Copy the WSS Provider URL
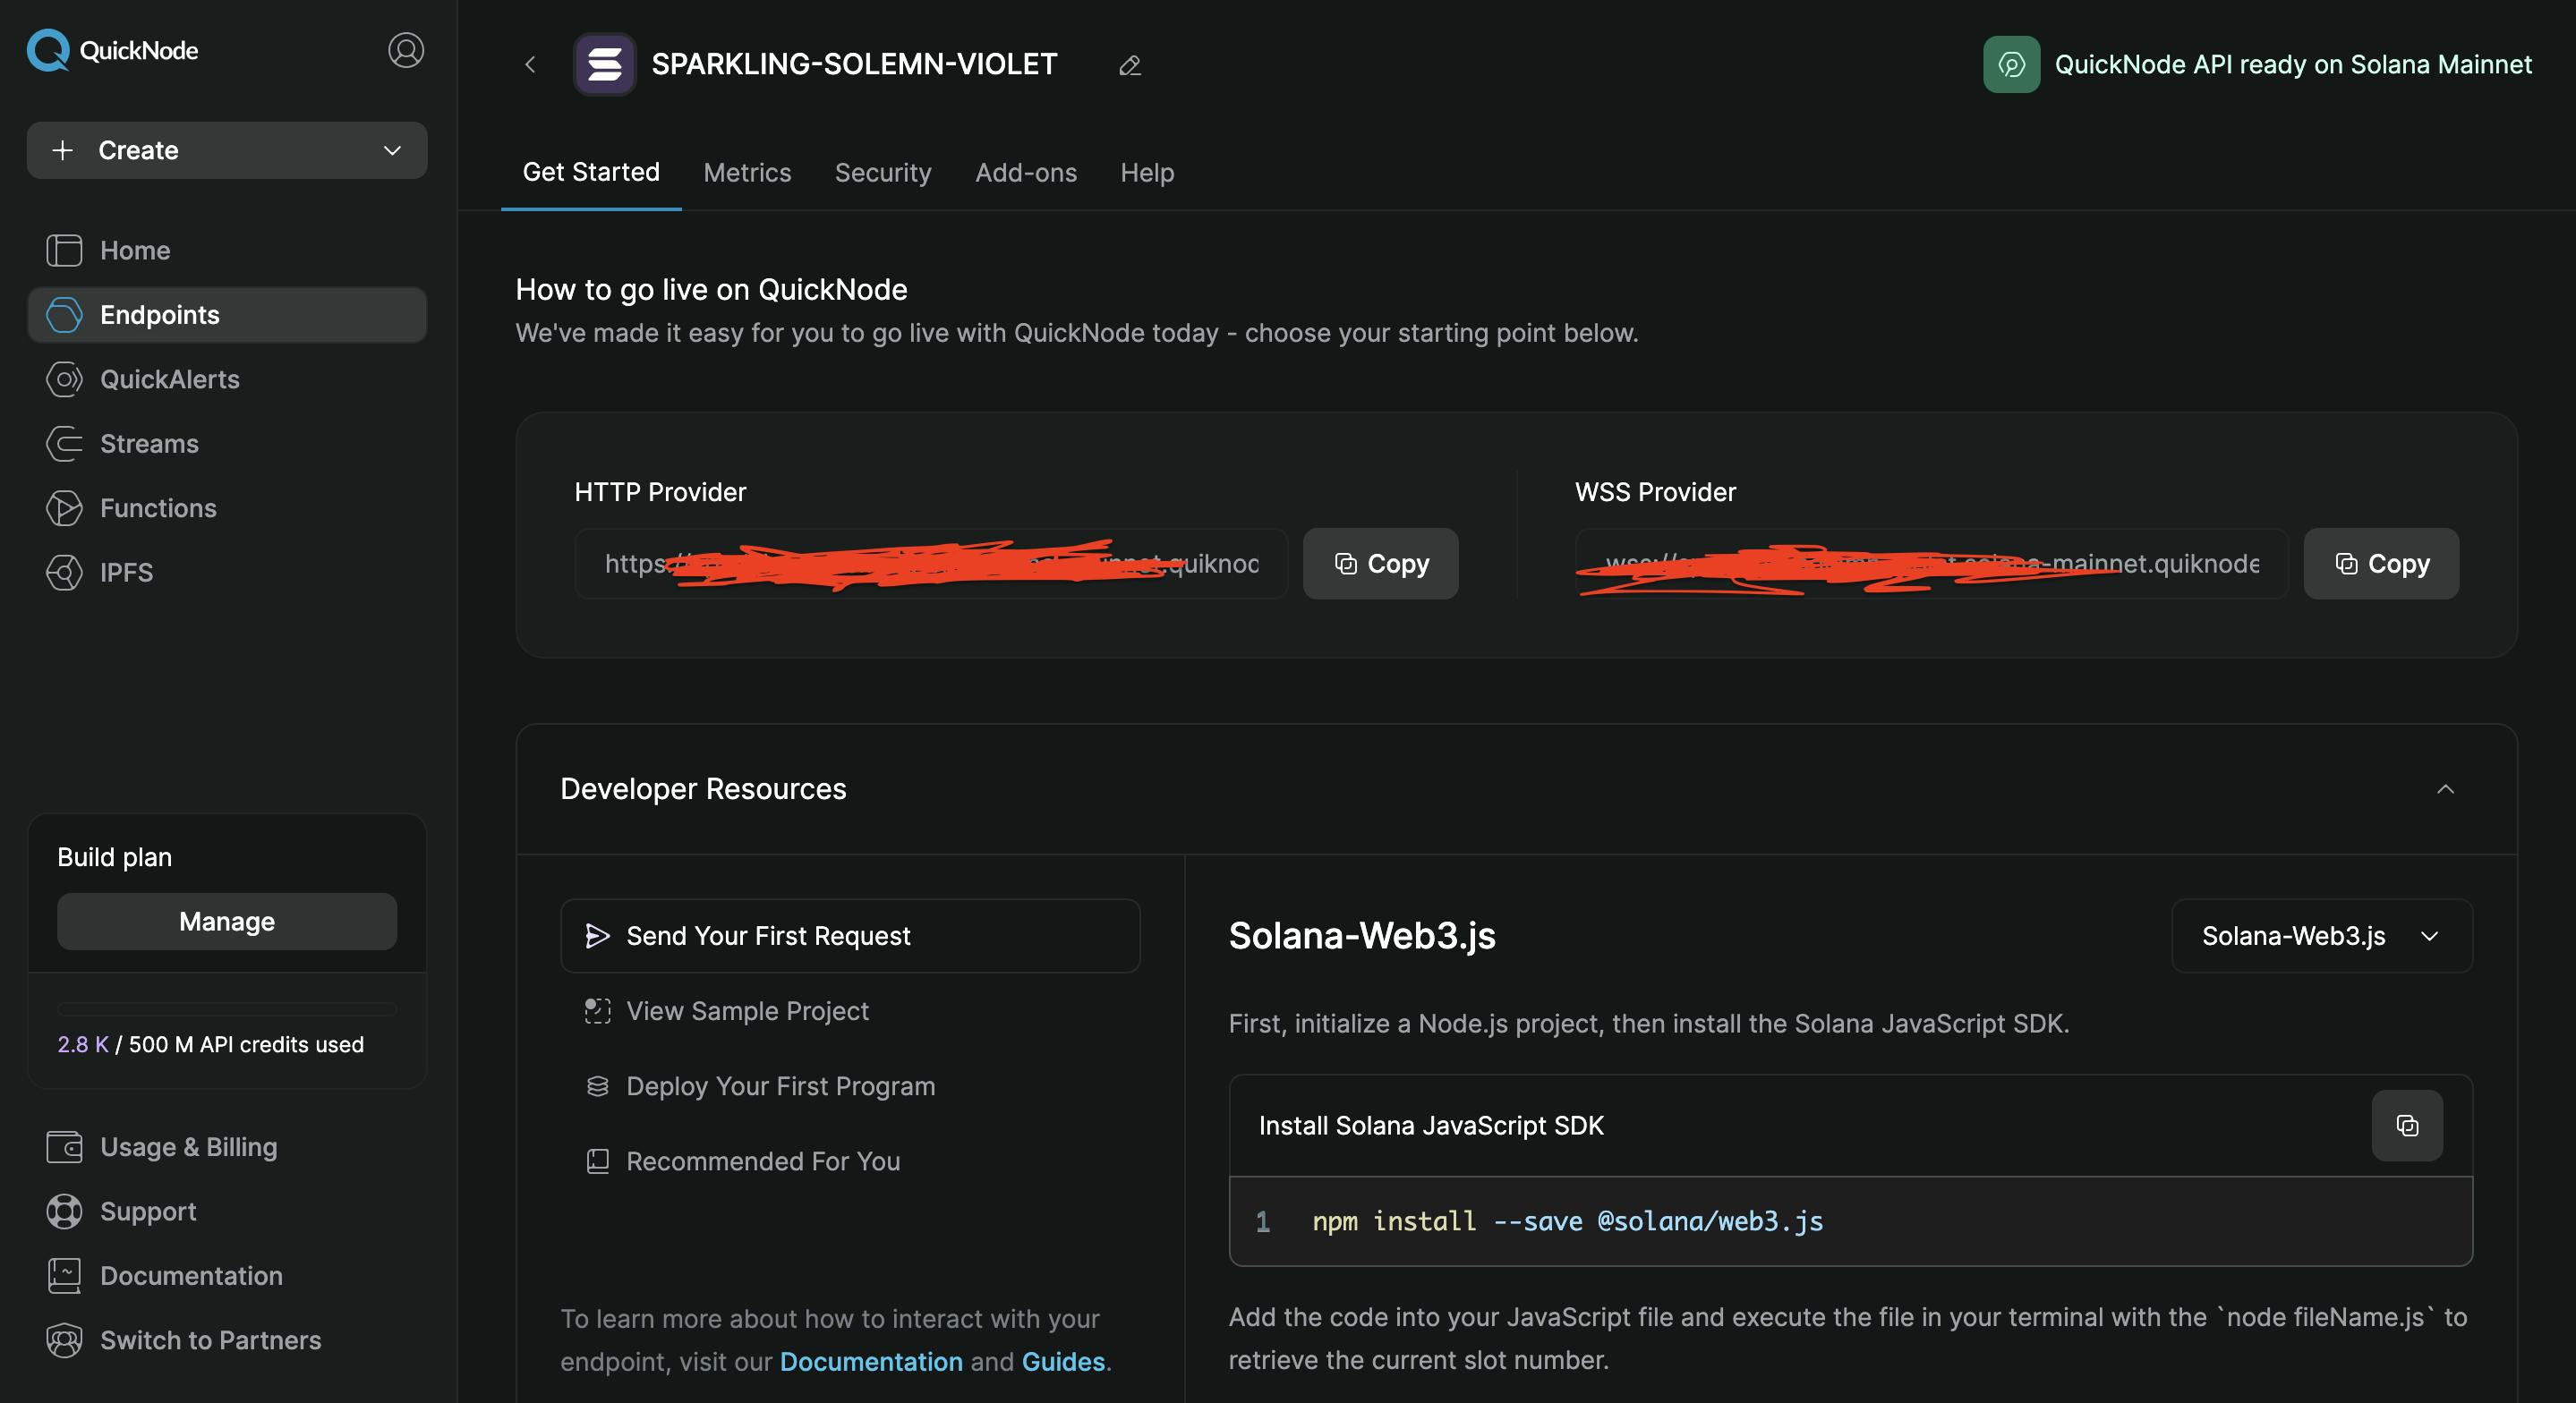 tap(2381, 564)
